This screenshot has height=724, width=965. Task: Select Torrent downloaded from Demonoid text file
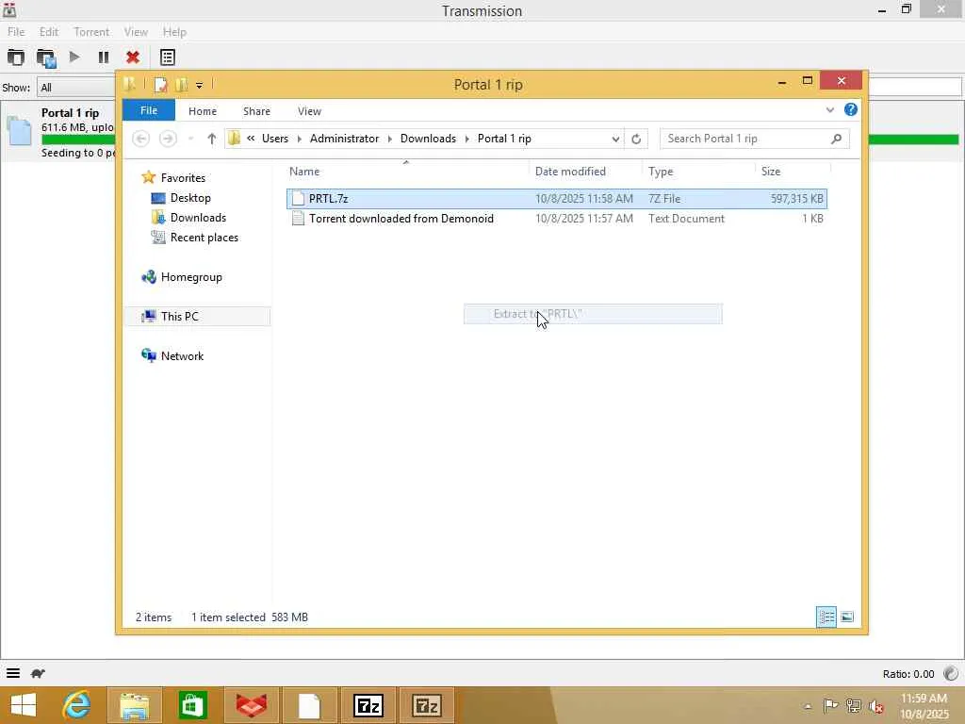556,219
